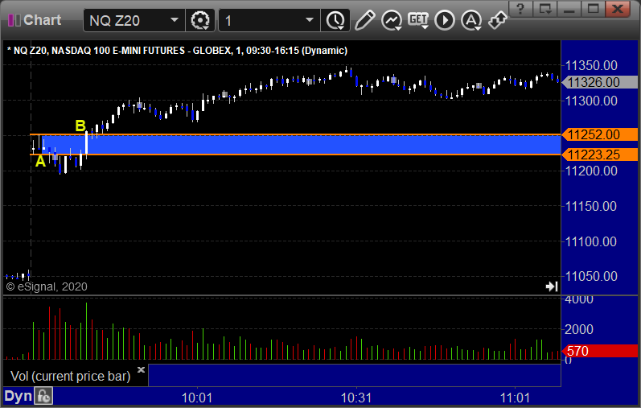Click the NQ Z20 symbol field
The height and width of the screenshot is (408, 641).
coord(134,20)
